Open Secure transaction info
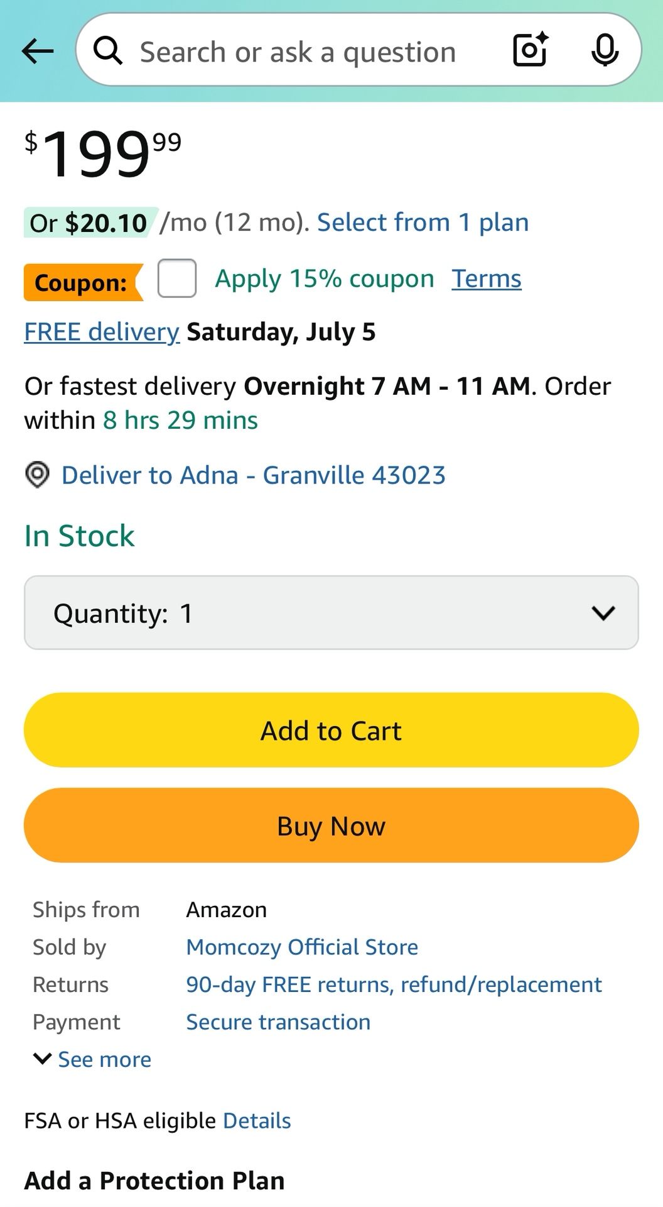The height and width of the screenshot is (1207, 663). pyautogui.click(x=278, y=1022)
